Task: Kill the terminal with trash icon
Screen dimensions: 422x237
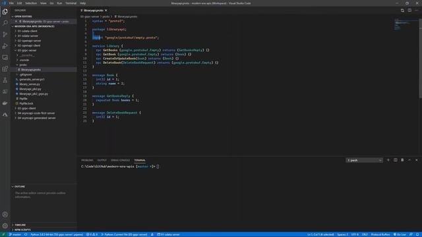Action: point(402,160)
